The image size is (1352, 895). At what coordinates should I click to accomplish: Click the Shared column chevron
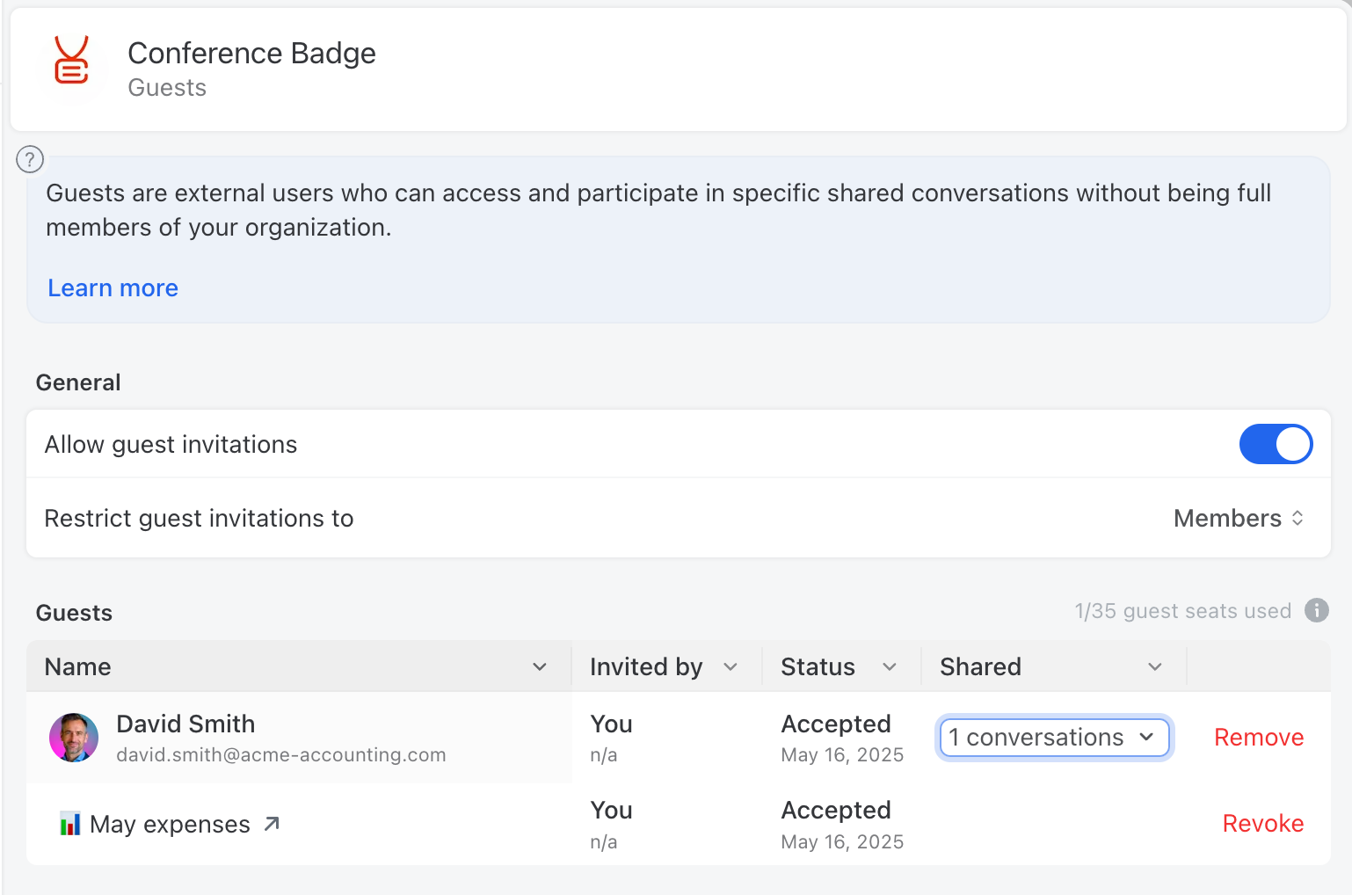pos(1155,667)
